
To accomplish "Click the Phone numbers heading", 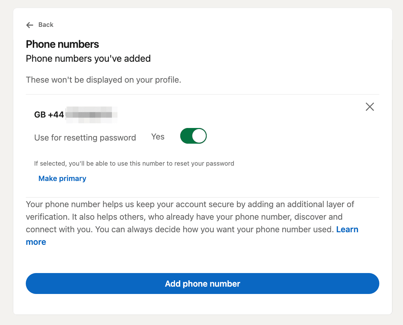I will 62,44.
